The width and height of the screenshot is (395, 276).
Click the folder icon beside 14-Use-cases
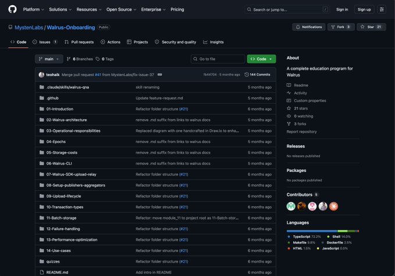[x=42, y=250]
